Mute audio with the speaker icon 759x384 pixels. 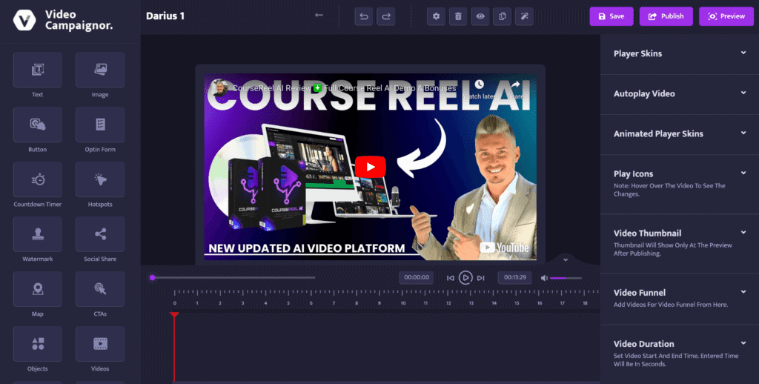(x=544, y=278)
